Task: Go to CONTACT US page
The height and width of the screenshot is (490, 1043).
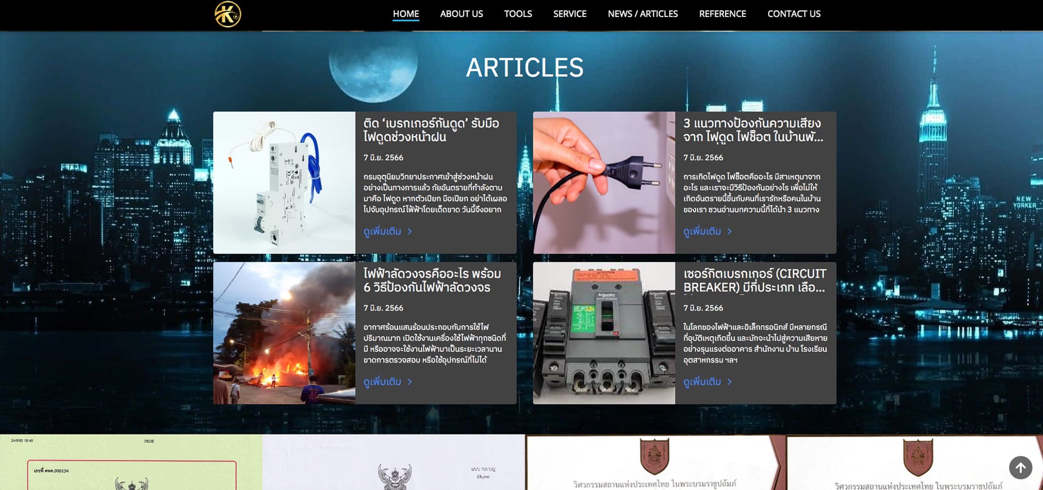Action: click(x=794, y=14)
